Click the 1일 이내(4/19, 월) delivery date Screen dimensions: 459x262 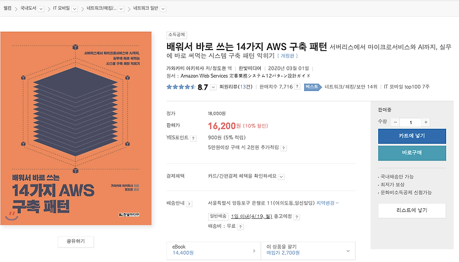click(252, 216)
